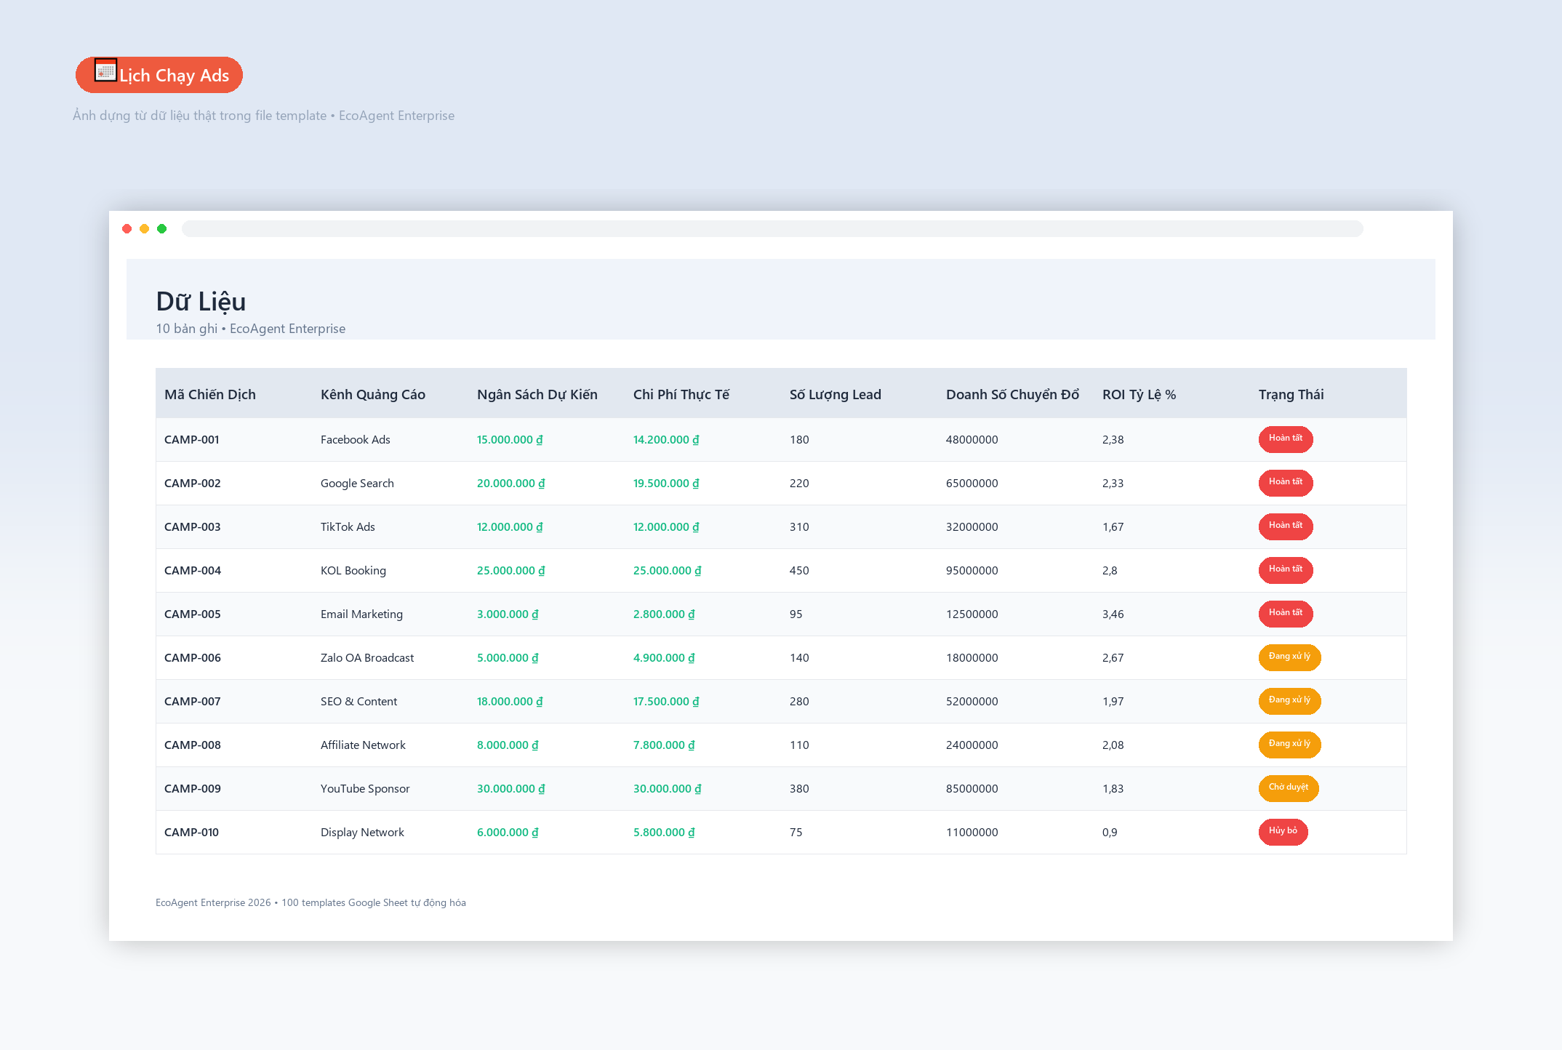The height and width of the screenshot is (1050, 1562).
Task: Click the 10 bản ghi subtitle text
Action: (187, 329)
